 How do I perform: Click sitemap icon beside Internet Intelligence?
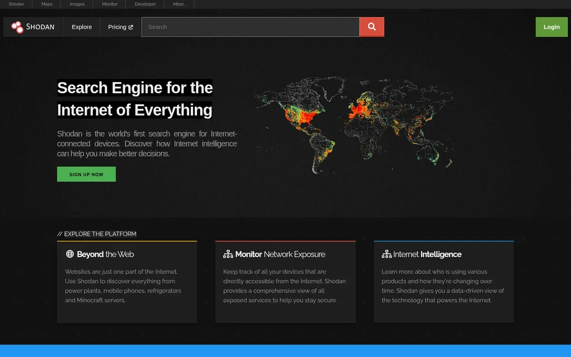(x=386, y=254)
